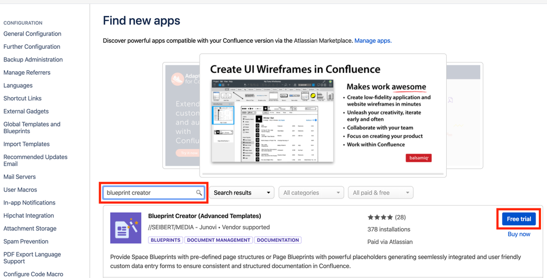Open General Configuration in sidebar
This screenshot has width=547, height=278.
click(32, 34)
